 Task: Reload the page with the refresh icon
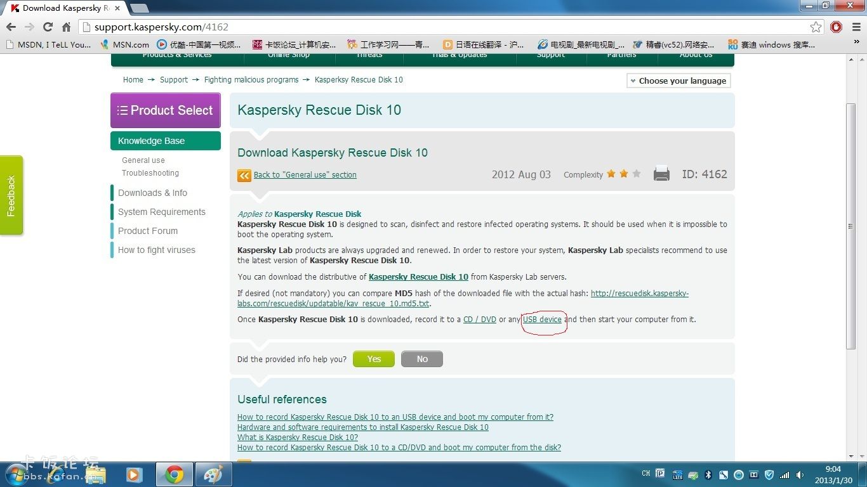[x=48, y=27]
